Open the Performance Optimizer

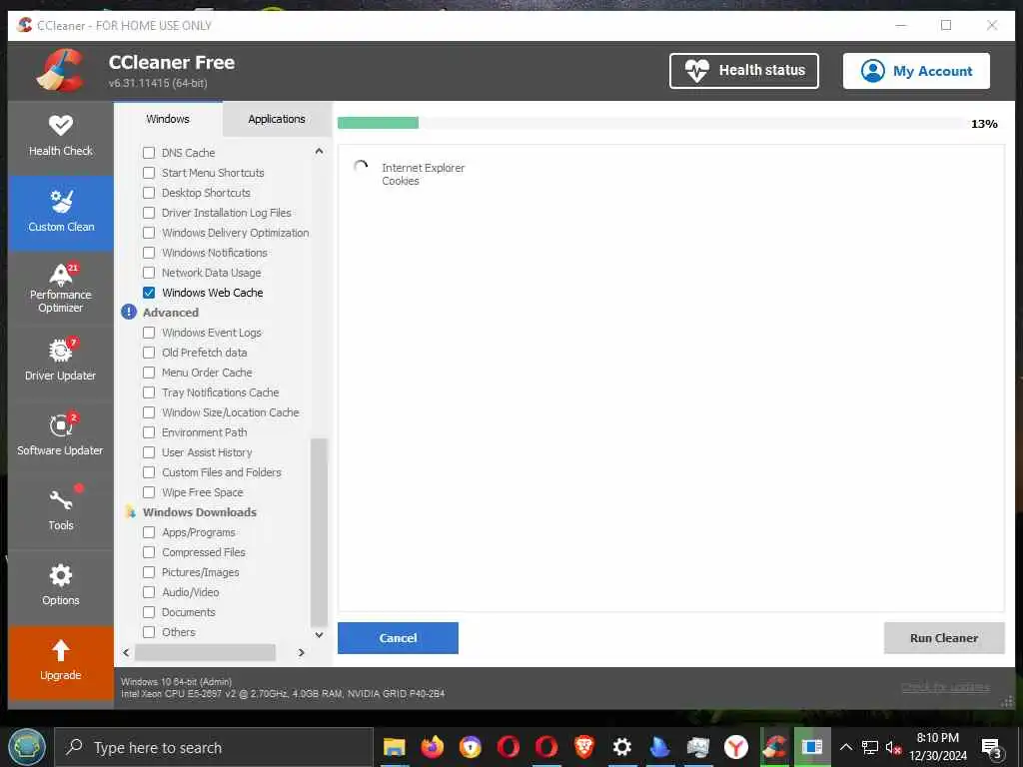pyautogui.click(x=61, y=288)
